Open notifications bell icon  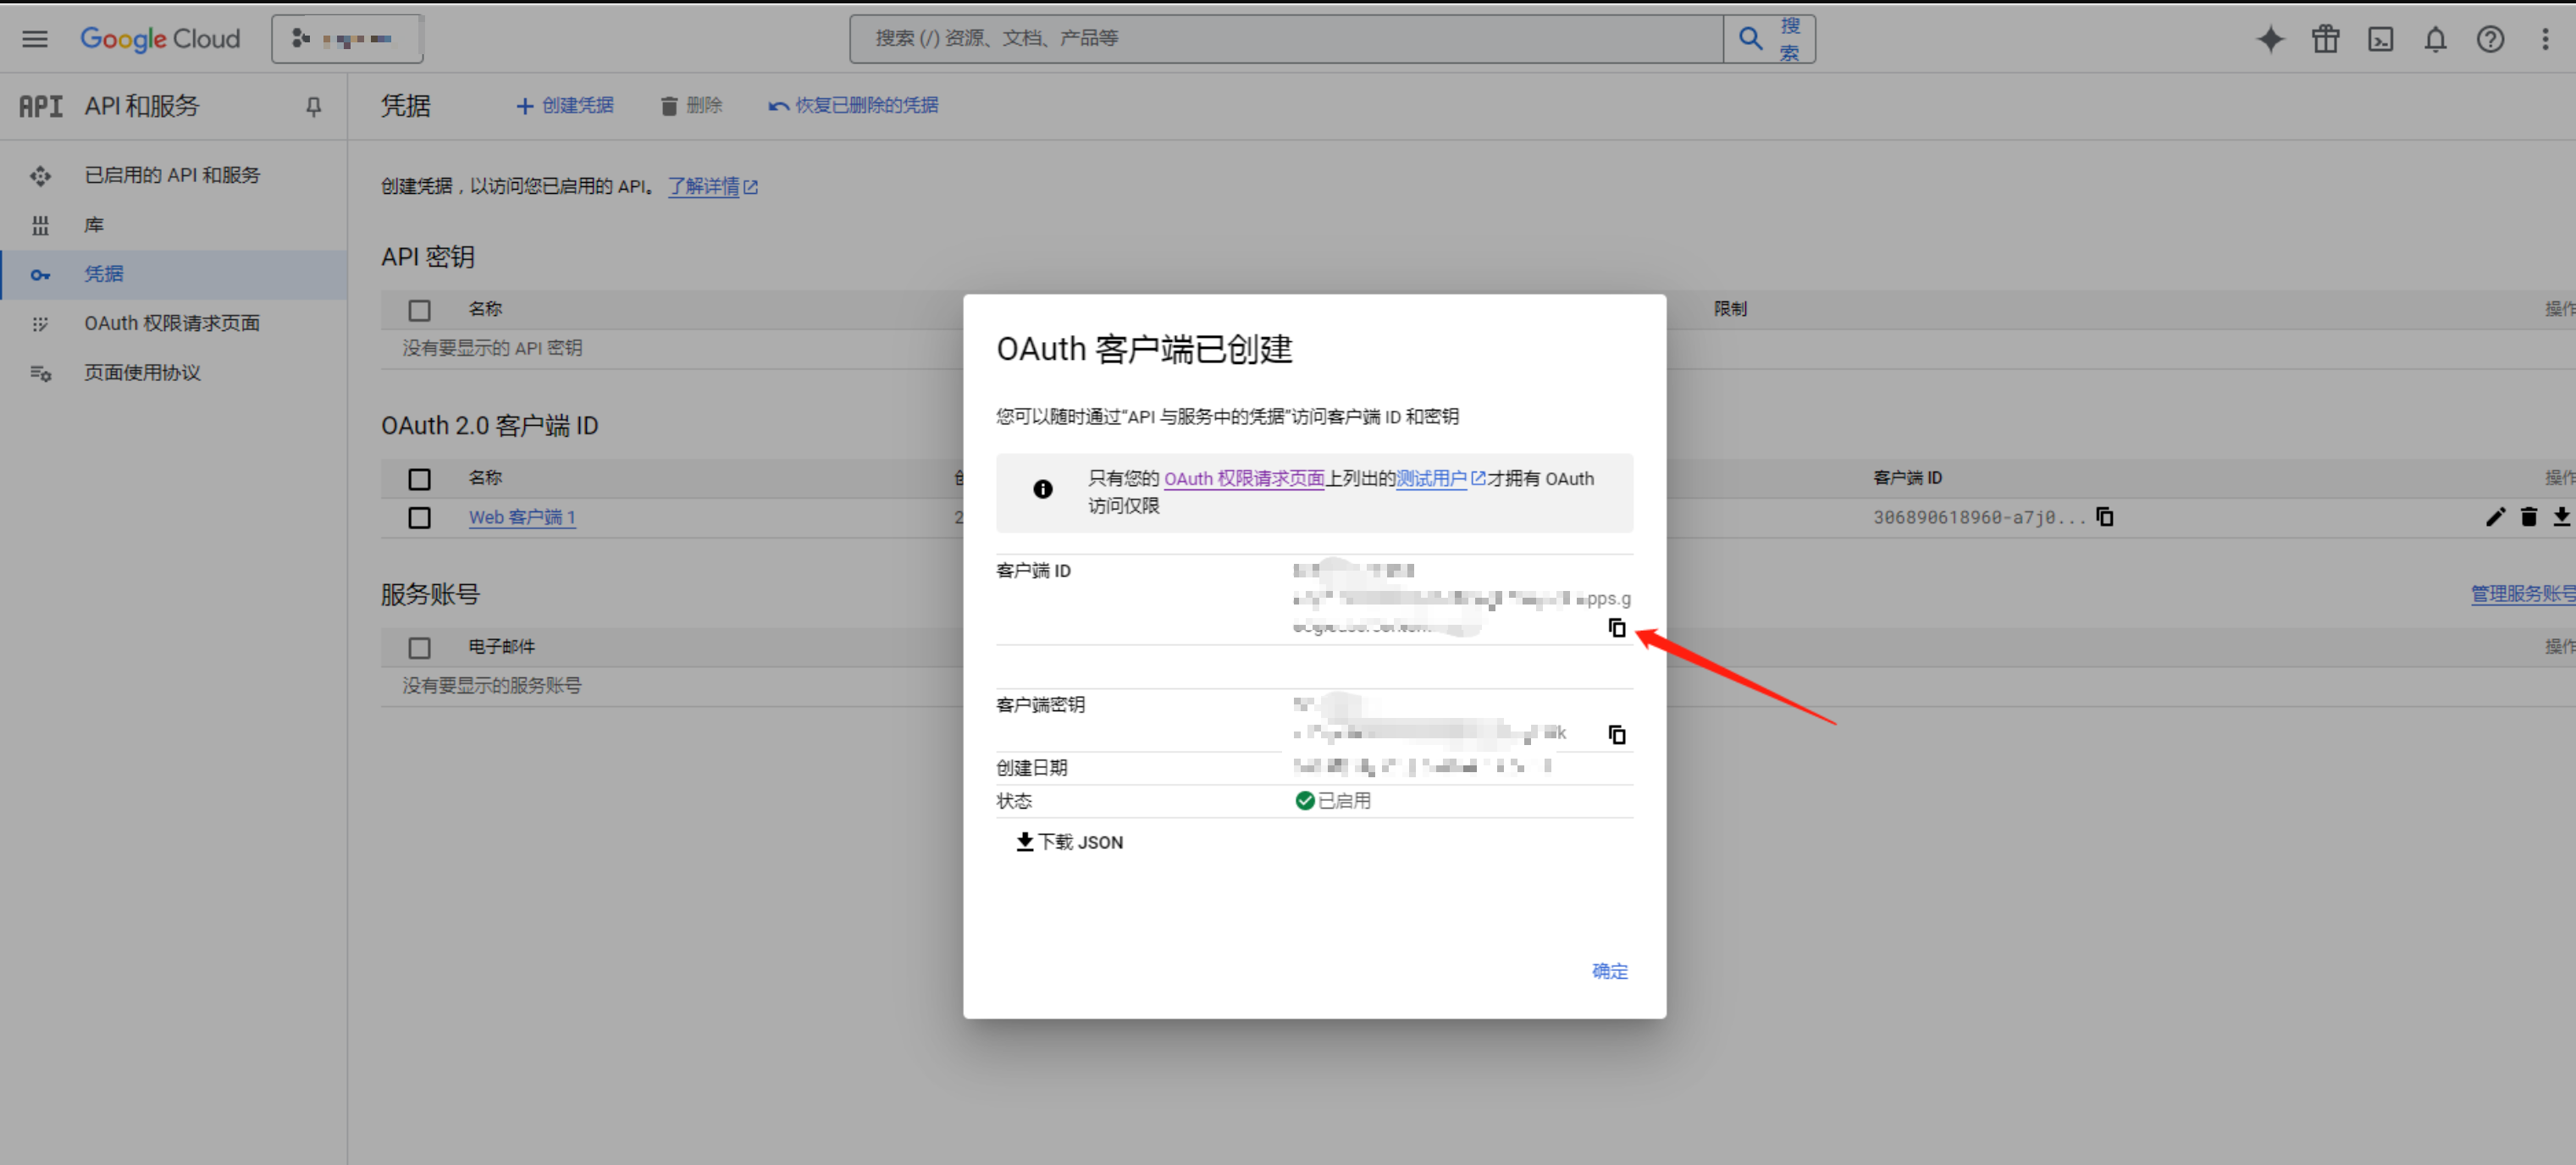click(x=2435, y=39)
